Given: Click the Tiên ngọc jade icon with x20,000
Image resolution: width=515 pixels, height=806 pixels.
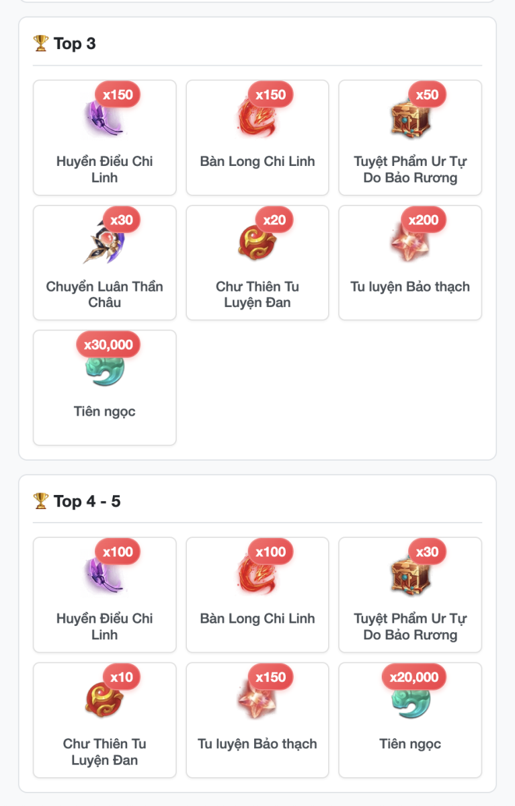Looking at the screenshot, I should 410,700.
